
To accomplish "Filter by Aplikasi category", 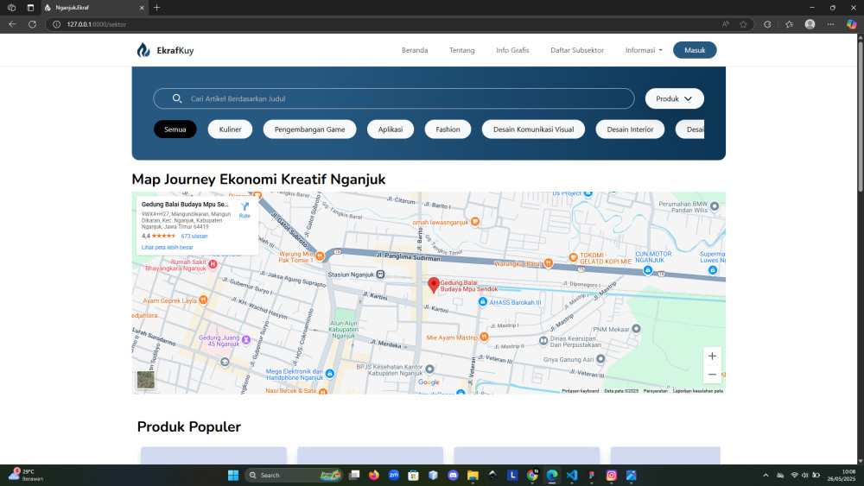I will 391,129.
